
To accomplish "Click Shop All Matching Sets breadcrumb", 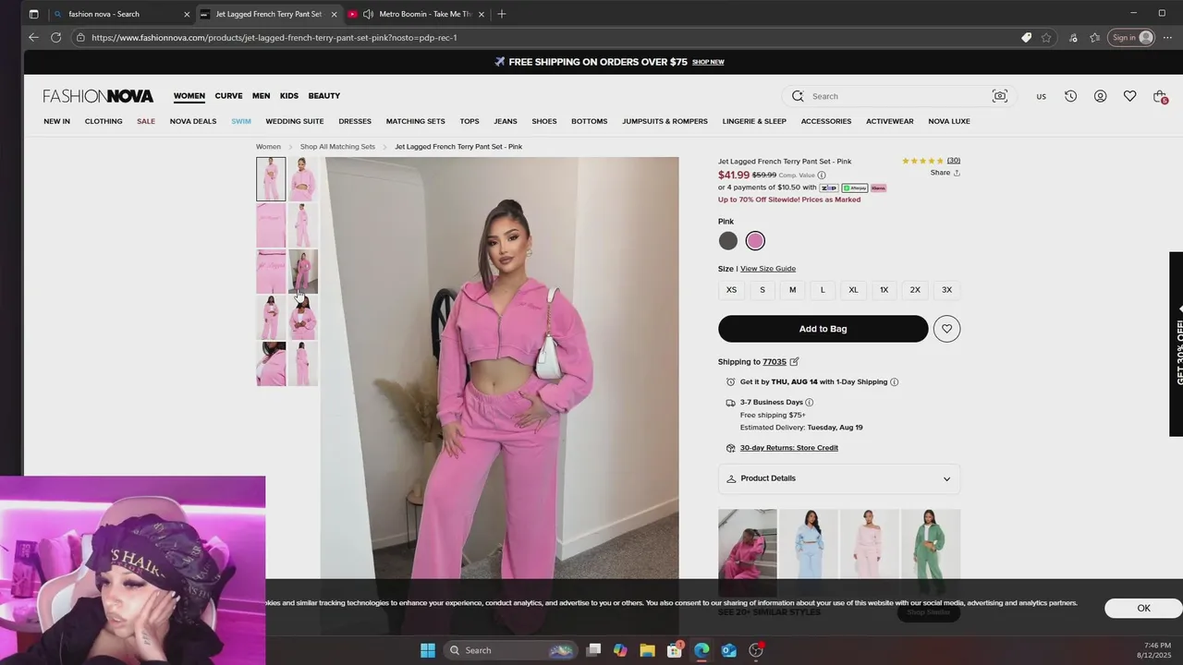I will pos(337,147).
